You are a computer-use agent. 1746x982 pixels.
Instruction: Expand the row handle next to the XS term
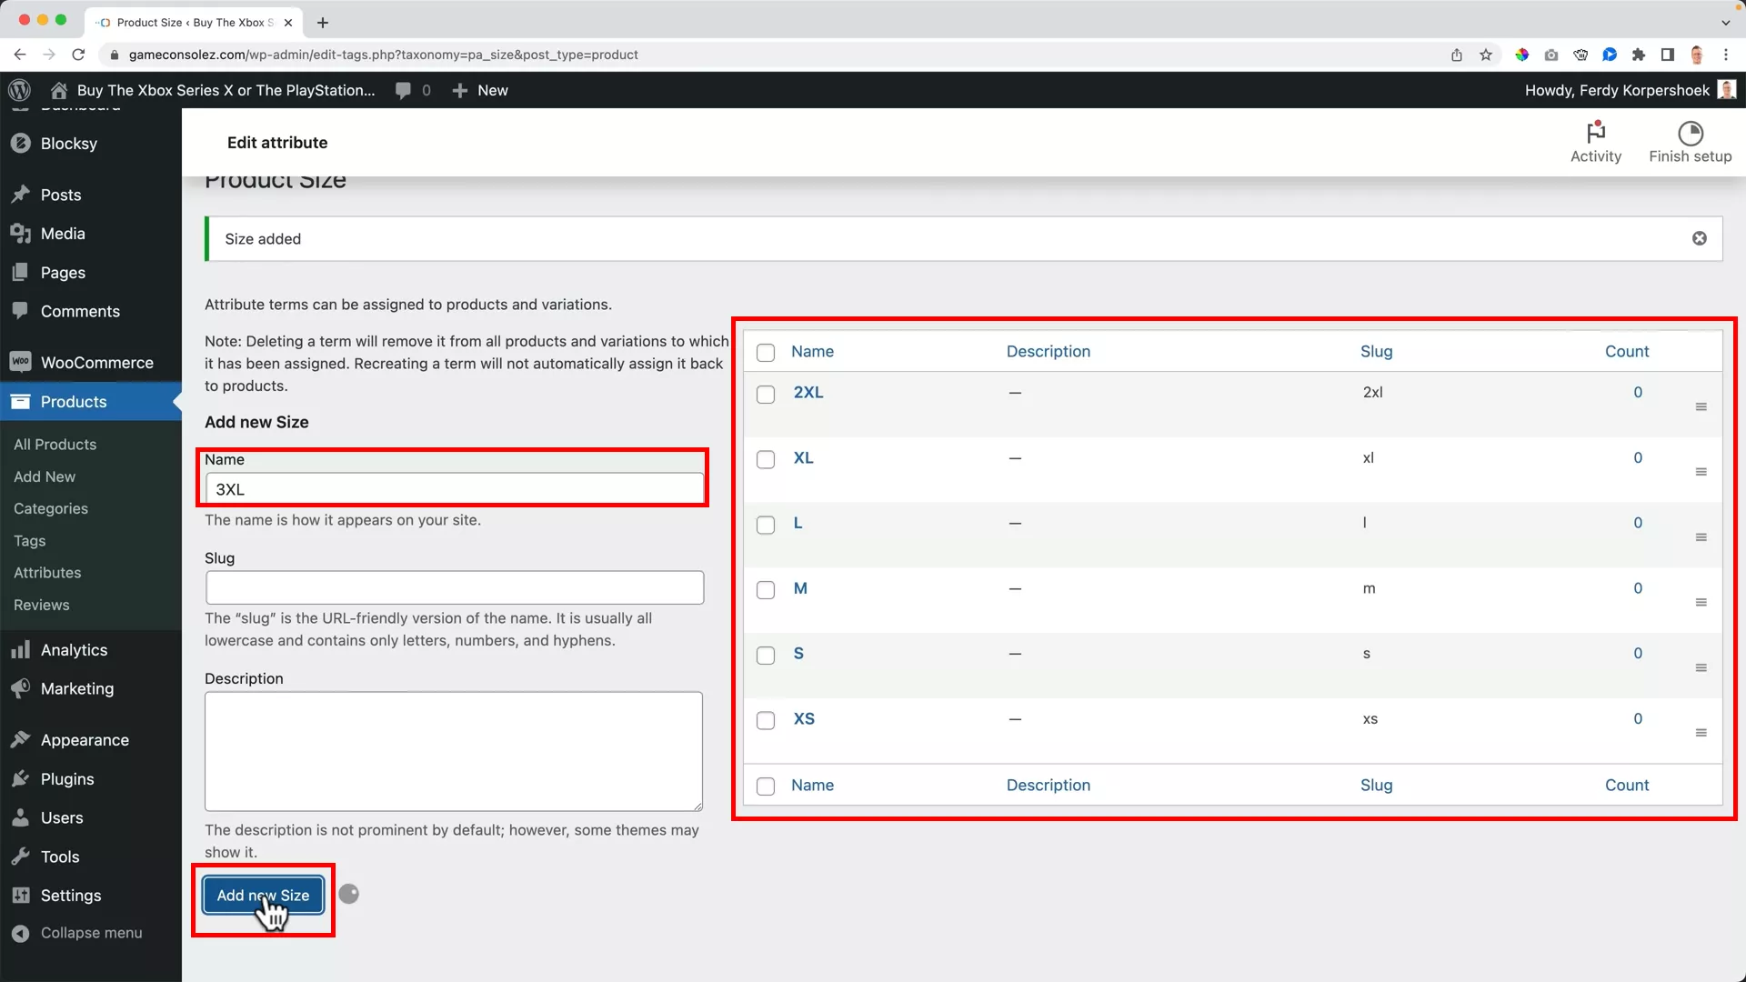point(1701,731)
